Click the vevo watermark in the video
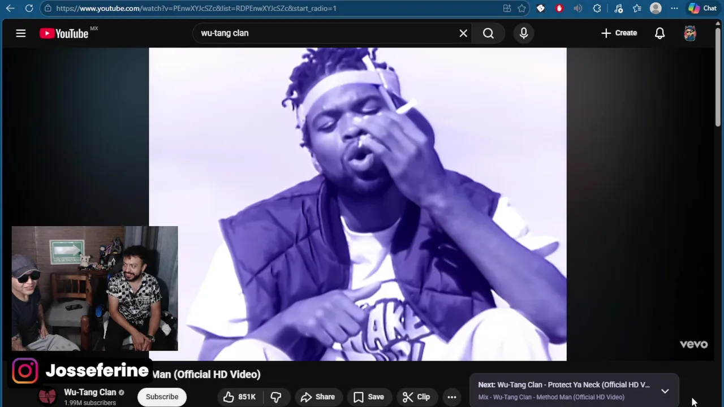 point(693,344)
